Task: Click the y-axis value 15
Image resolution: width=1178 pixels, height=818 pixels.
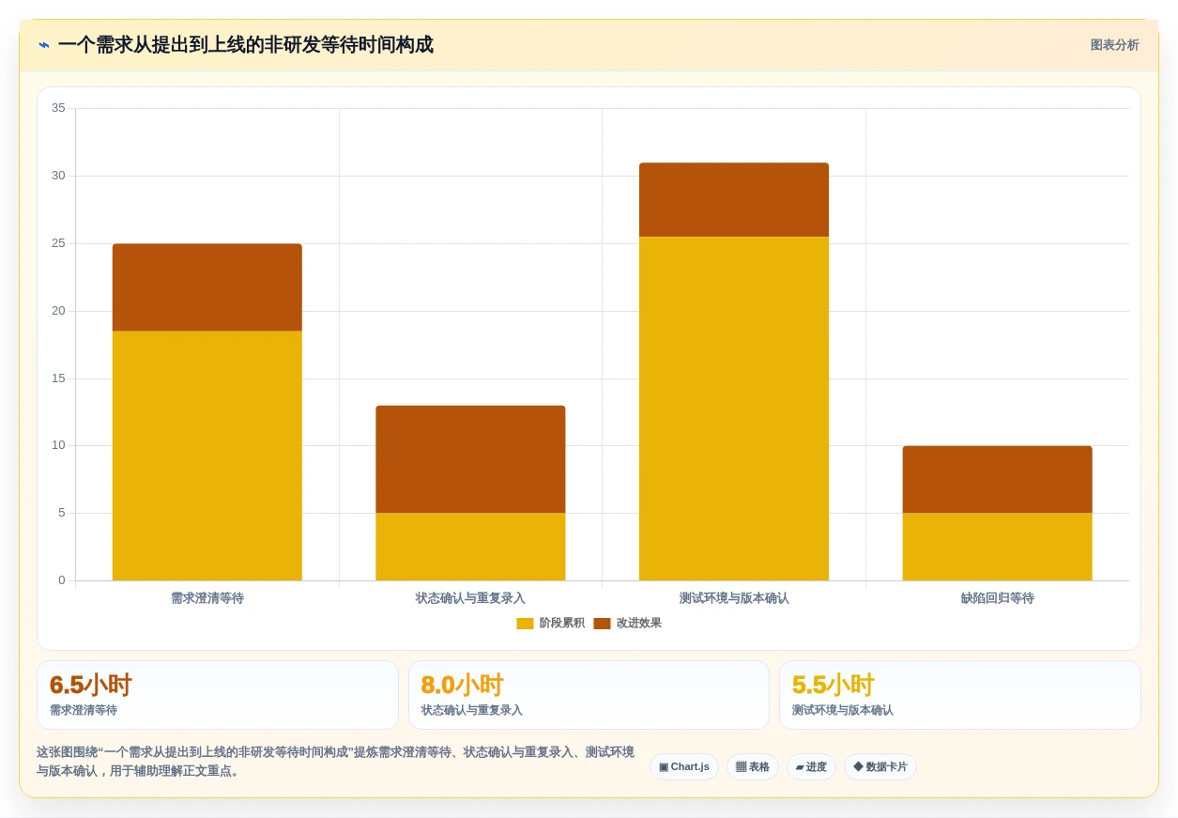Action: coord(58,378)
